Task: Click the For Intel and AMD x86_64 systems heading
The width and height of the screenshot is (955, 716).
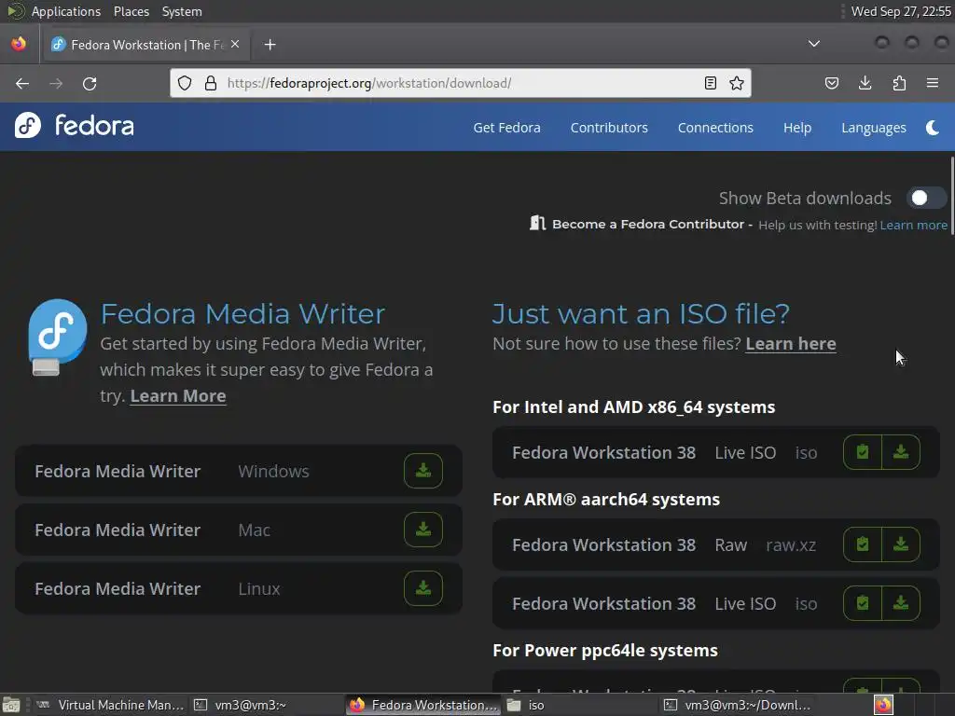Action: coord(633,407)
